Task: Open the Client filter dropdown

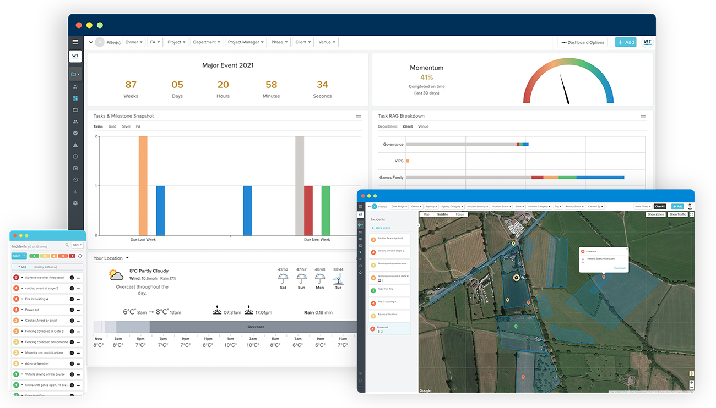Action: tap(303, 42)
